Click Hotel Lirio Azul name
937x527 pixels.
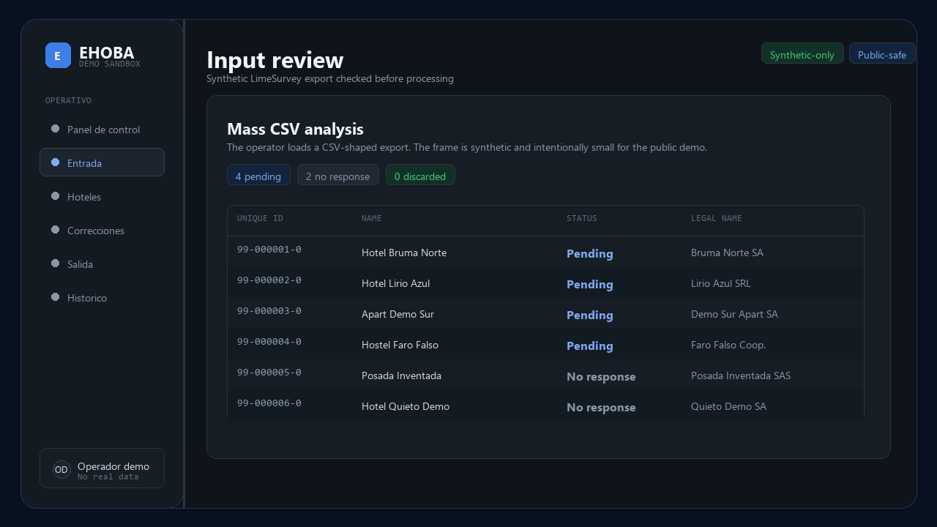pos(395,283)
